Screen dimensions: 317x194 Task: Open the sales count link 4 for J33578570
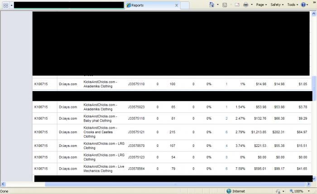tap(226, 145)
